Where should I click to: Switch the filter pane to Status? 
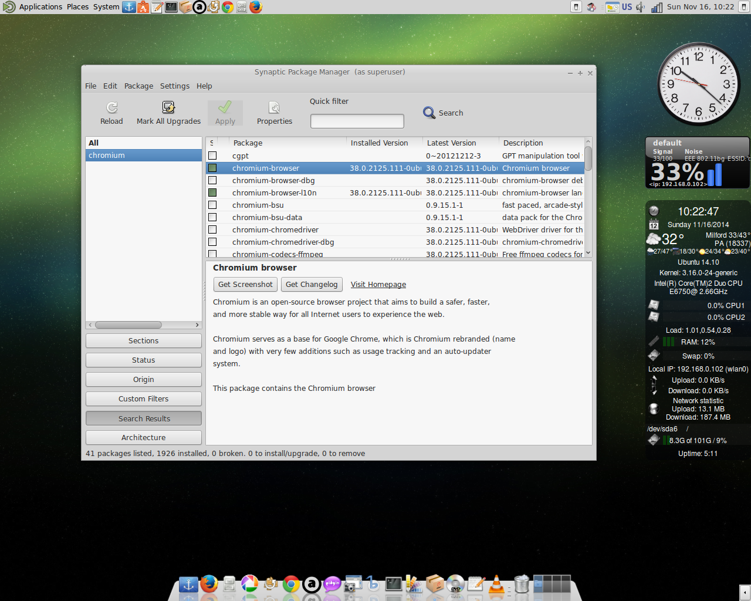[x=144, y=360]
